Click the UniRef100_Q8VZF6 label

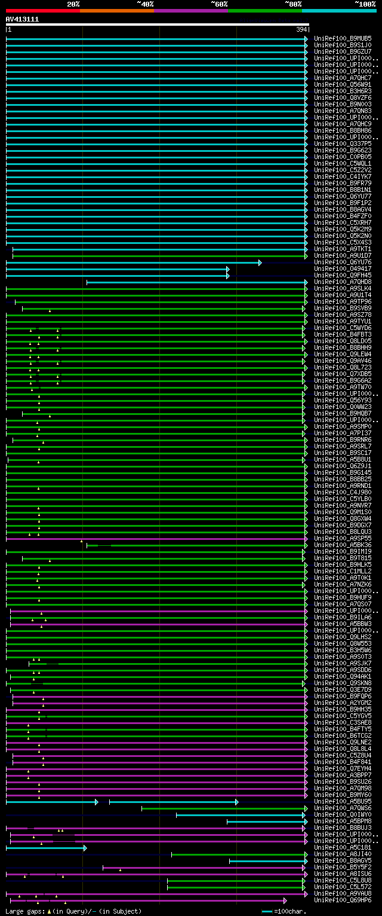click(343, 97)
